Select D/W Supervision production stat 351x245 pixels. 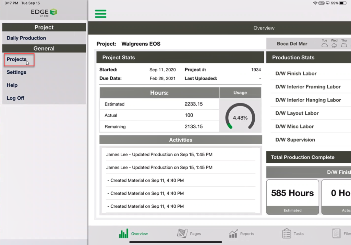pos(295,140)
